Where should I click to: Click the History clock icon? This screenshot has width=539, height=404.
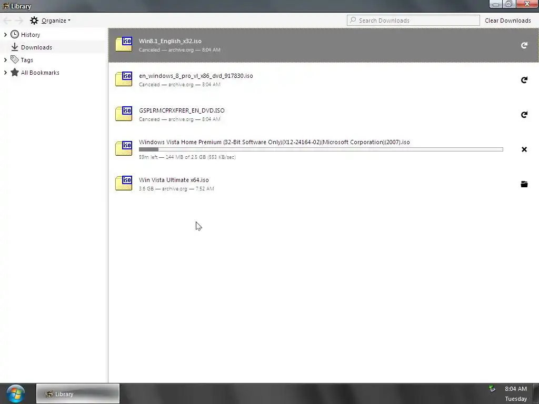[15, 34]
